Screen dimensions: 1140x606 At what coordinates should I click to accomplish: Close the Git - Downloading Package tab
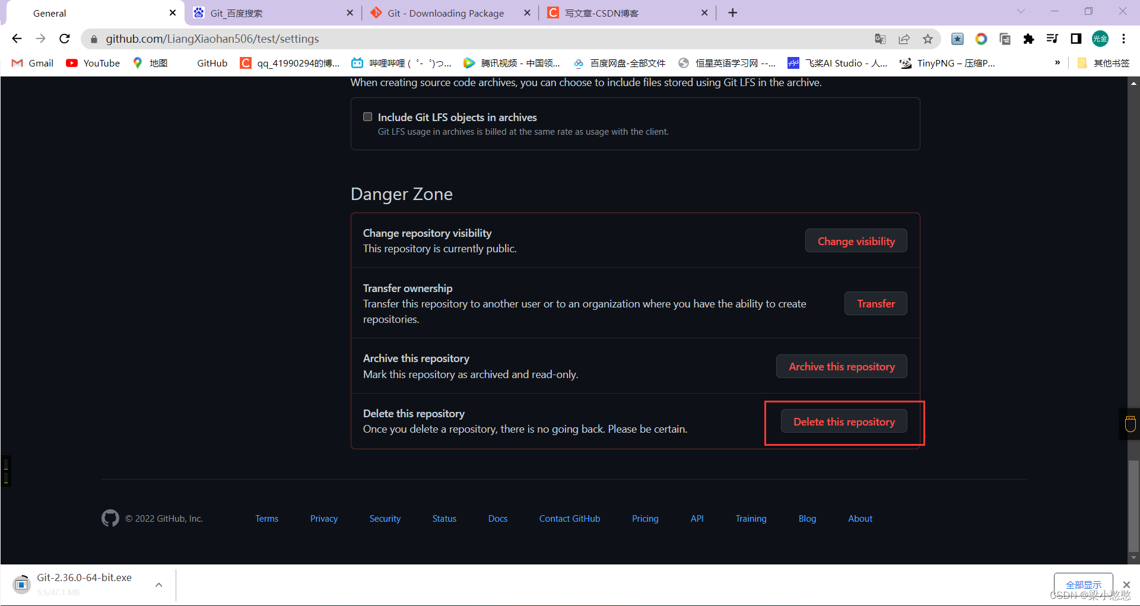tap(527, 13)
